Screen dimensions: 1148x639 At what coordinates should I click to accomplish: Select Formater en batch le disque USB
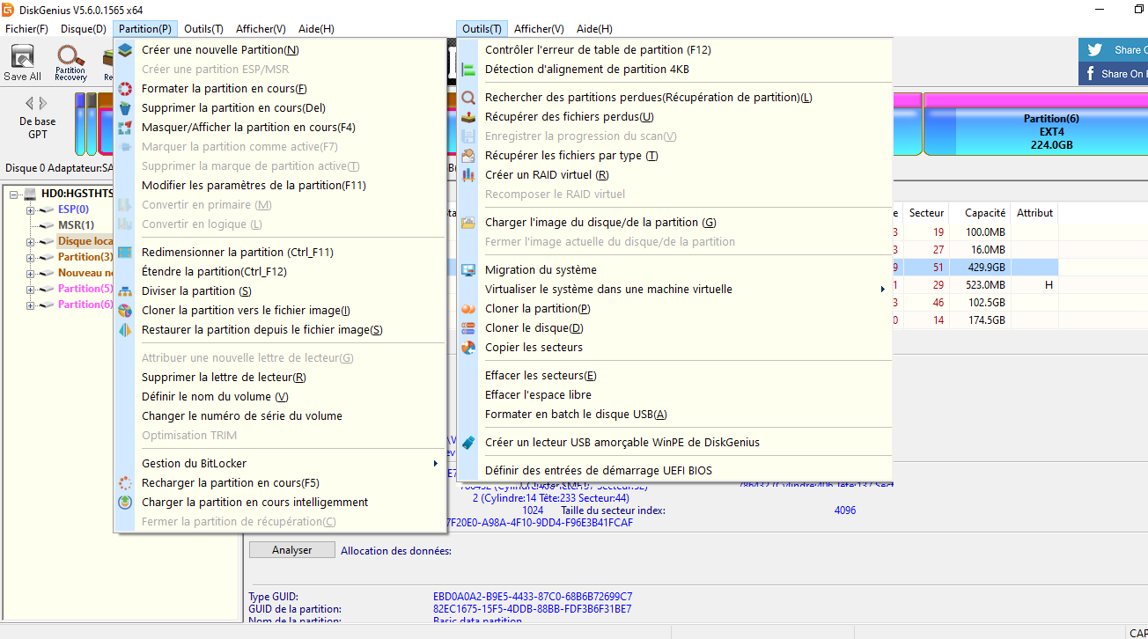click(x=576, y=415)
